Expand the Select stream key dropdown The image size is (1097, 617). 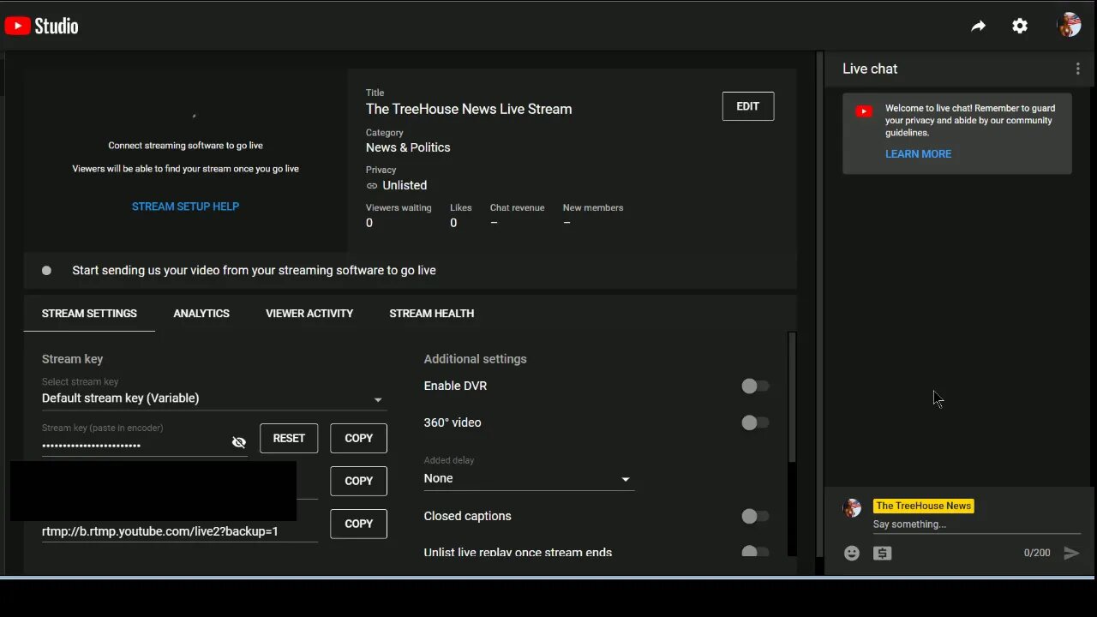coord(213,398)
